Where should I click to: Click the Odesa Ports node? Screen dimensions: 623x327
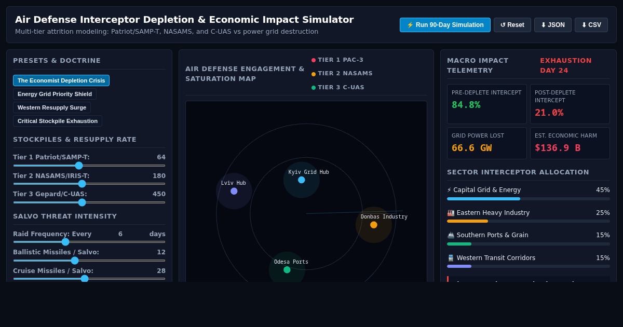(287, 270)
